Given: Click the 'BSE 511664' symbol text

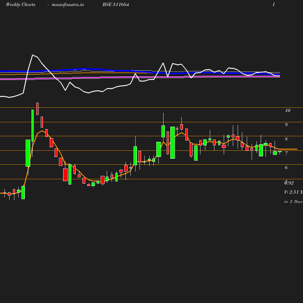Looking at the screenshot, I should [x=116, y=4].
